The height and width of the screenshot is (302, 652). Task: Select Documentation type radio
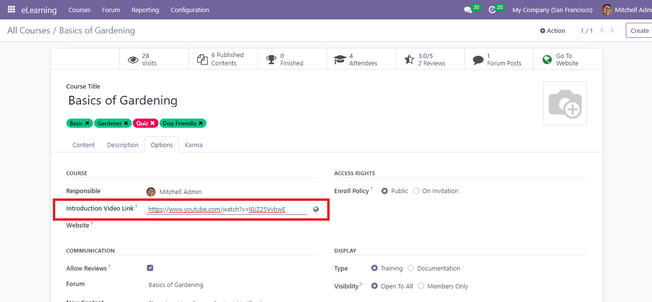coord(411,268)
